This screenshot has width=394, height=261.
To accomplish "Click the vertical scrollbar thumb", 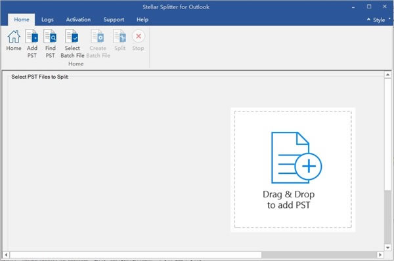I will 387,217.
